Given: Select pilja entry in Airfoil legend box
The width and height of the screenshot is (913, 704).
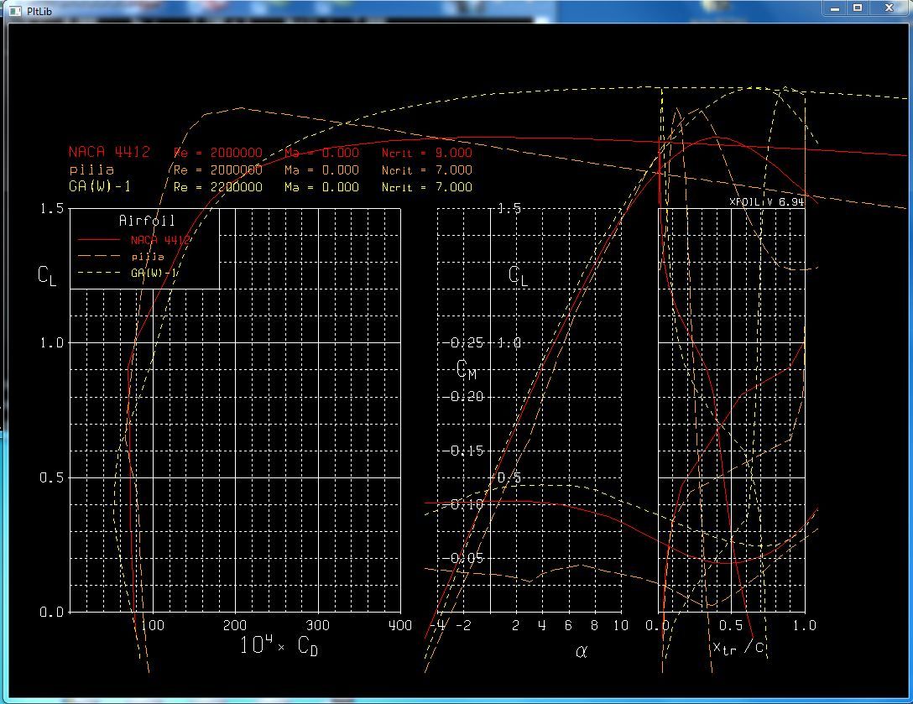Looking at the screenshot, I should tap(147, 257).
